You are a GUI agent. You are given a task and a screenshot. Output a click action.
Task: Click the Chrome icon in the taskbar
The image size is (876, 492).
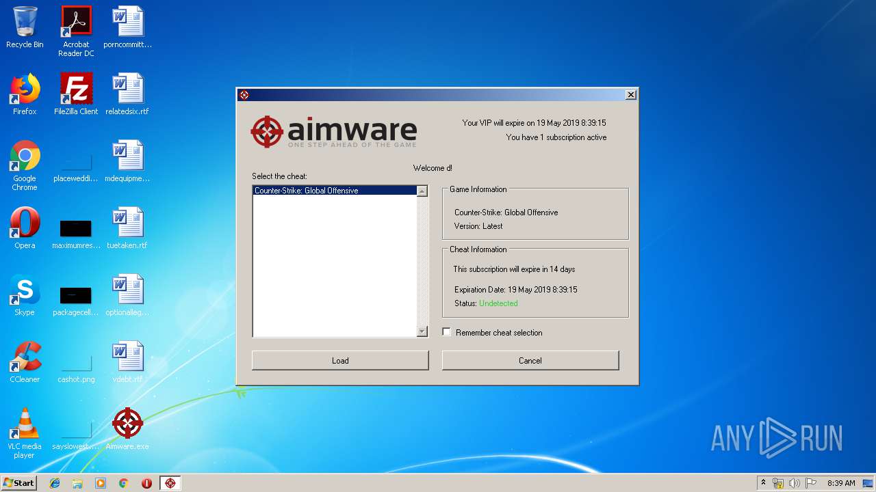coord(124,483)
